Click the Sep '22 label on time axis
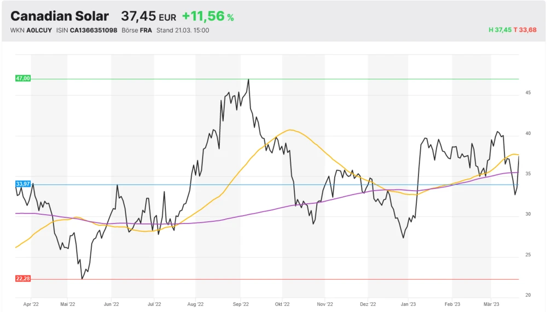 click(x=241, y=304)
